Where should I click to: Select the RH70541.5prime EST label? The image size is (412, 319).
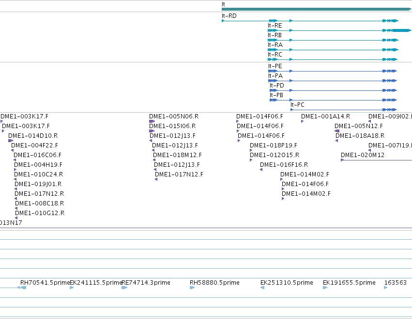point(45,283)
